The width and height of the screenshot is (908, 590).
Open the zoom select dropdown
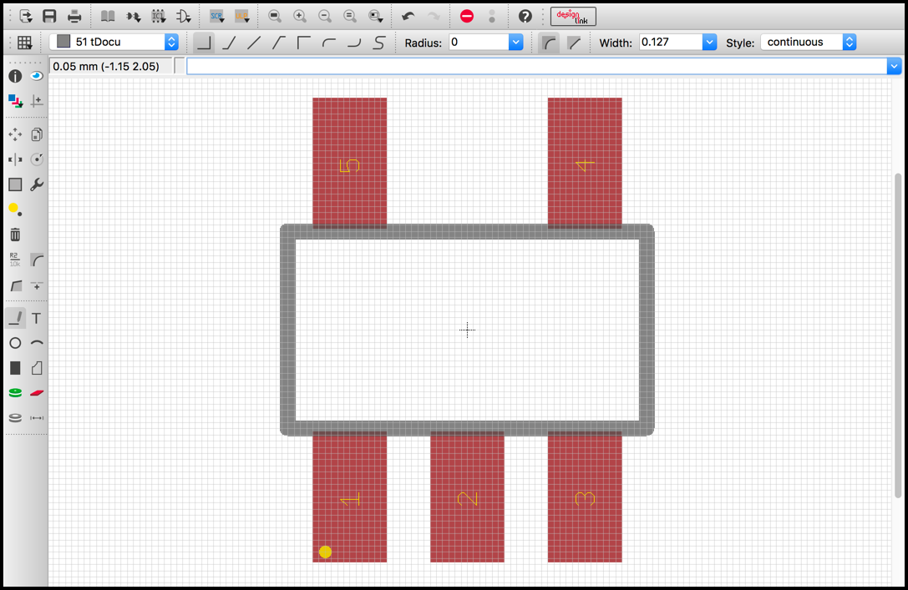pyautogui.click(x=376, y=16)
